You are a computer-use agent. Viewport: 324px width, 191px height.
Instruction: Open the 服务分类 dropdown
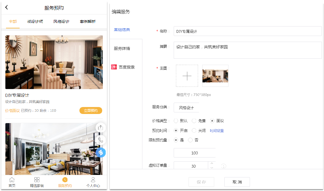click(x=186, y=107)
